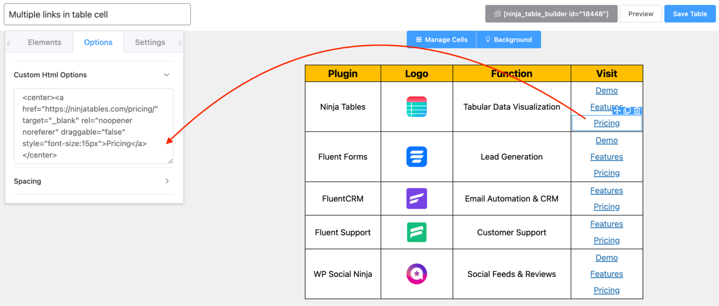Delete the selected Pricing element
Viewport: 719px width, 306px height.
637,111
